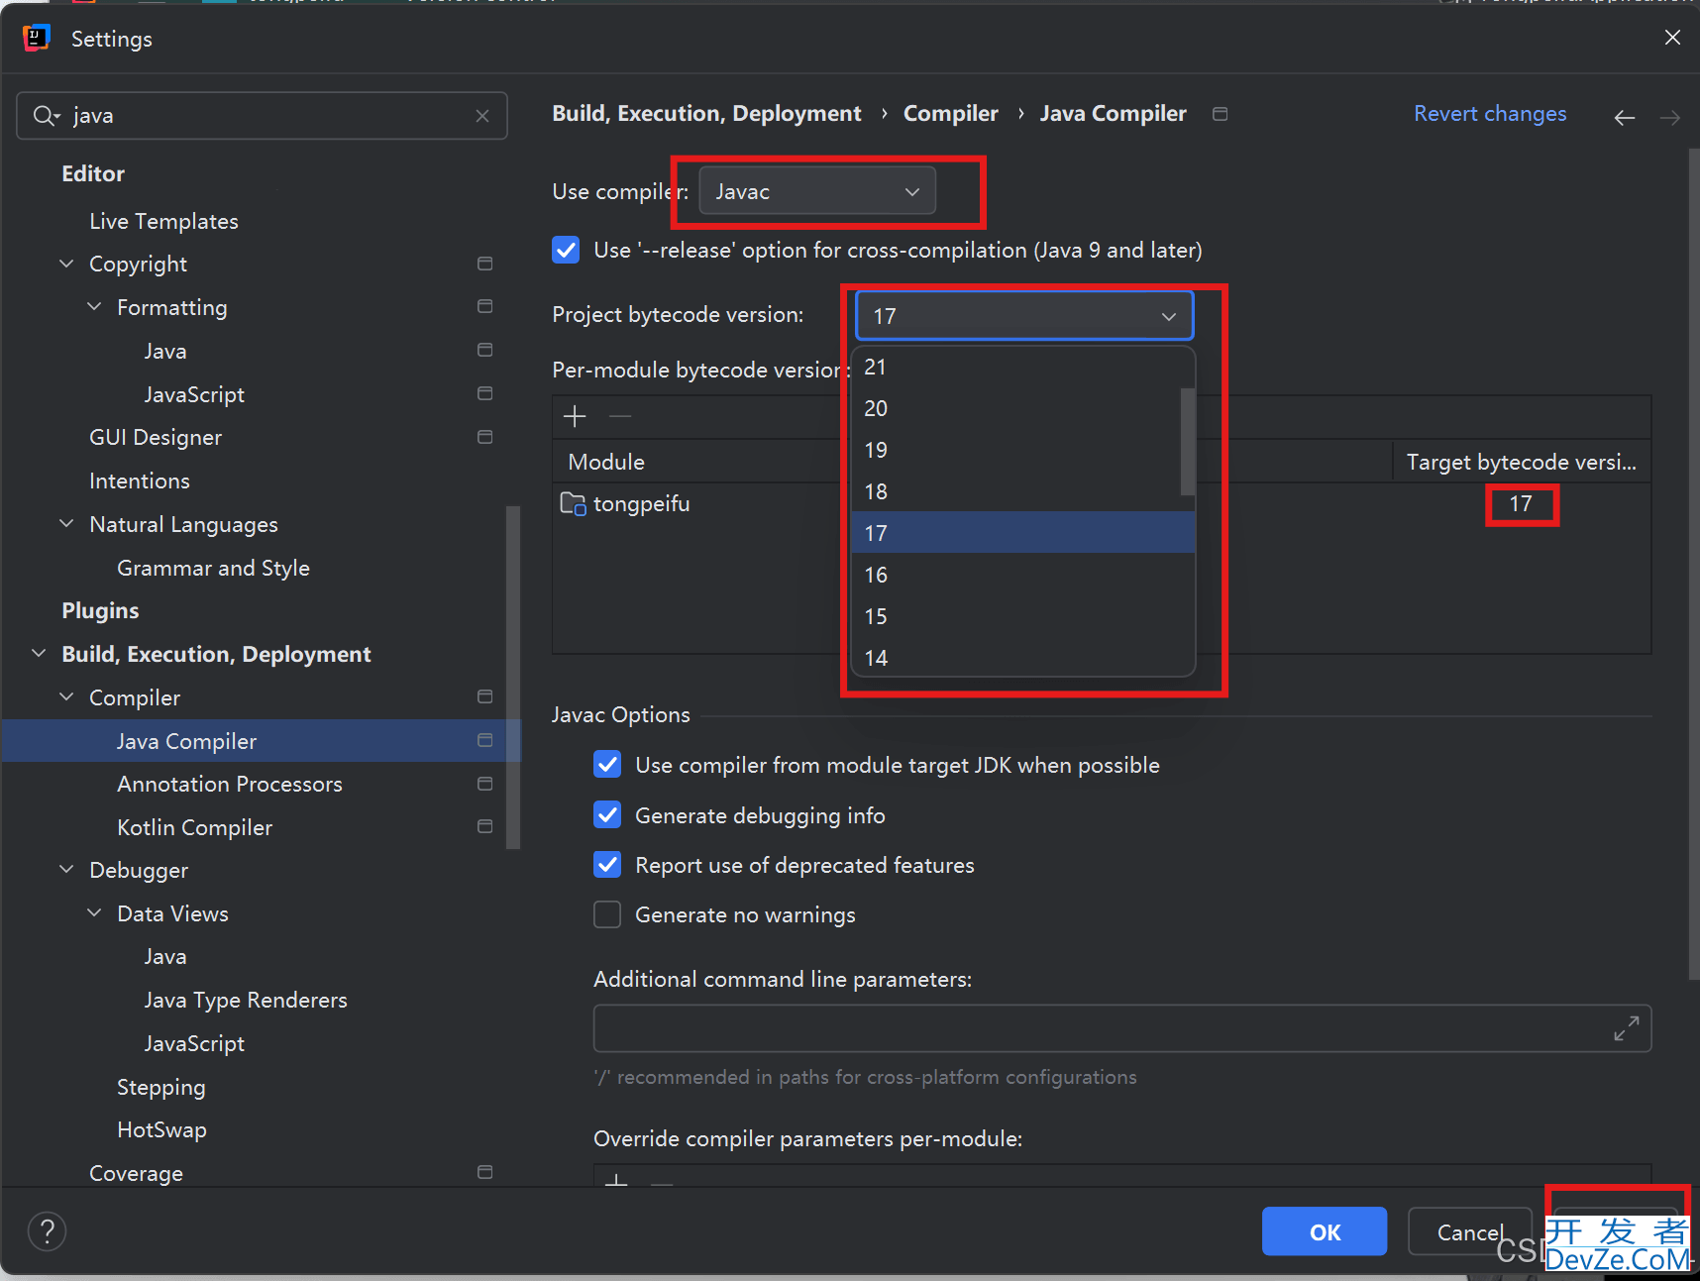The height and width of the screenshot is (1281, 1700).
Task: Click into the settings search field
Action: tap(263, 116)
